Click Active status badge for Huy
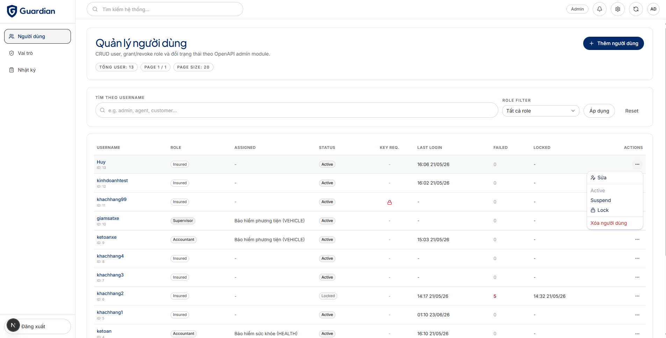This screenshot has height=338, width=666. 327,164
